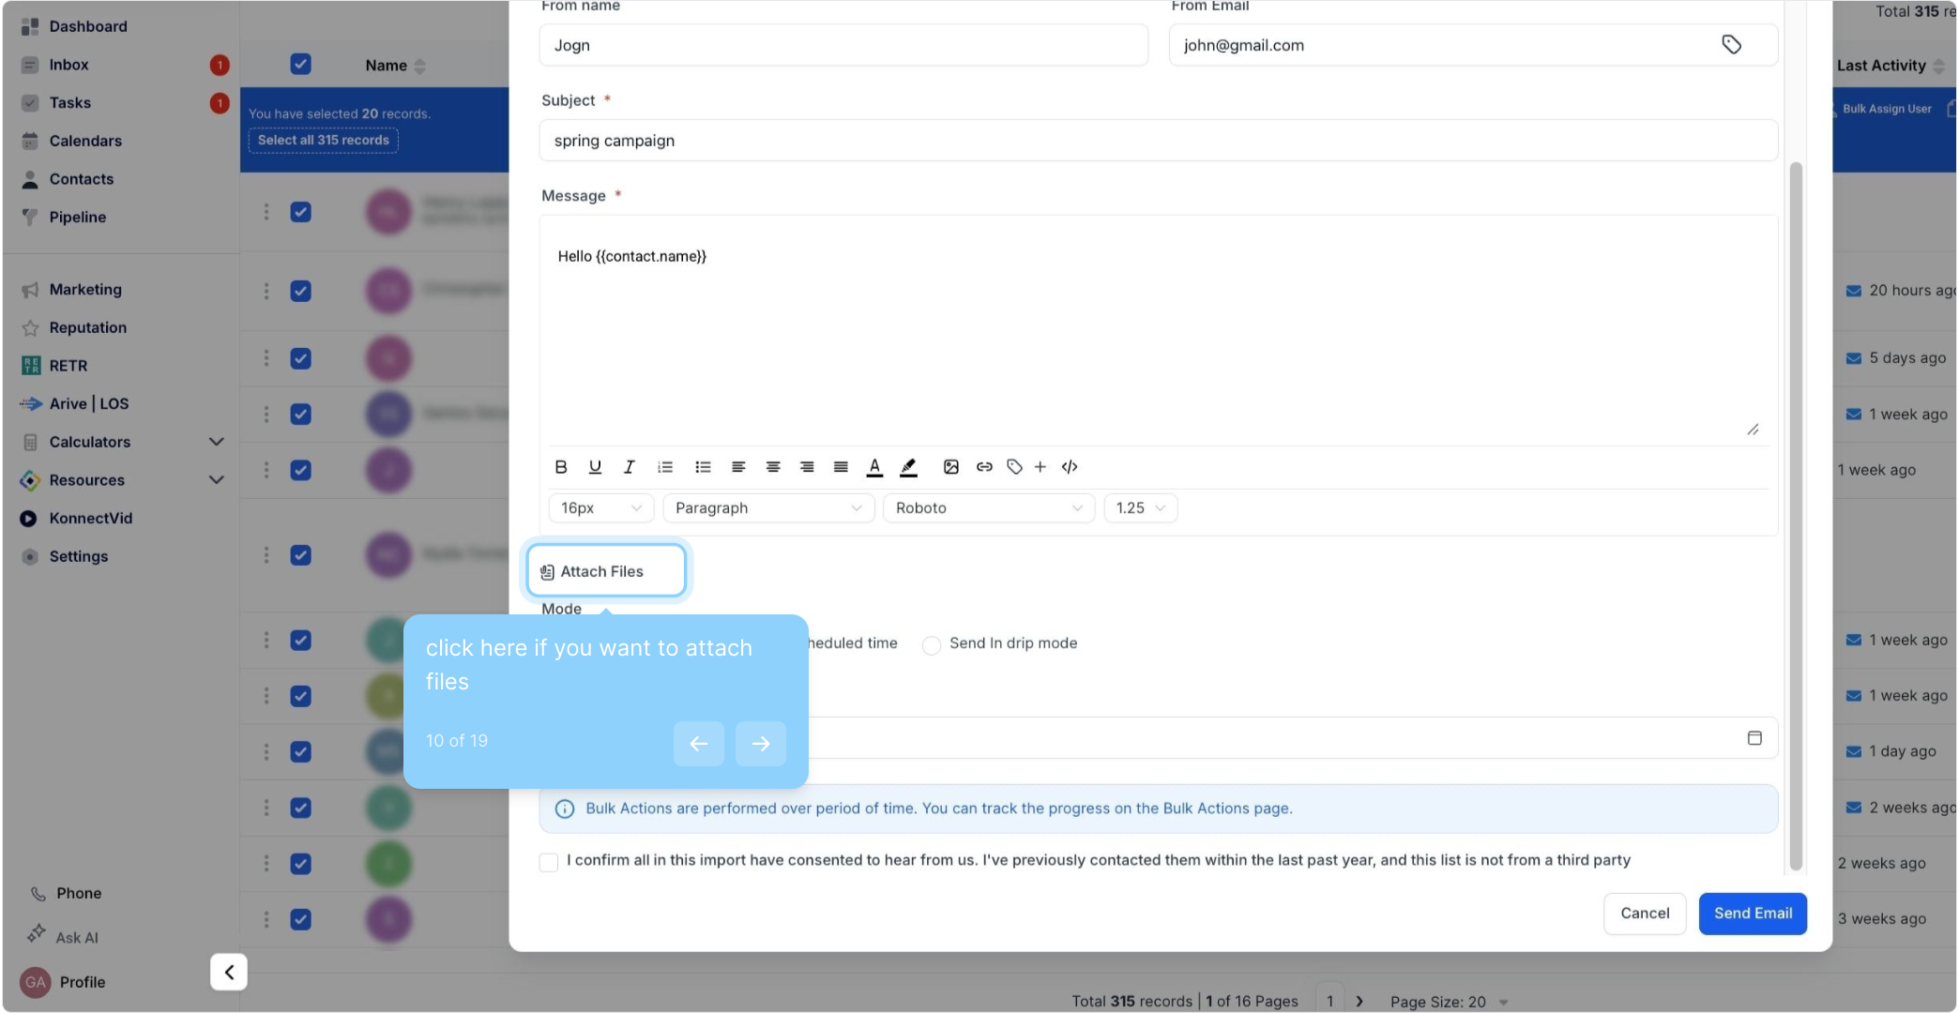
Task: Go to Marketing in sidebar
Action: [x=85, y=290]
